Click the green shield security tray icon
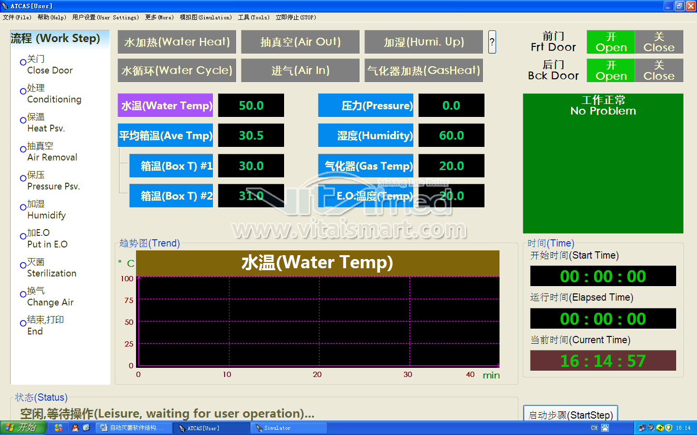The width and height of the screenshot is (697, 435). [x=668, y=428]
